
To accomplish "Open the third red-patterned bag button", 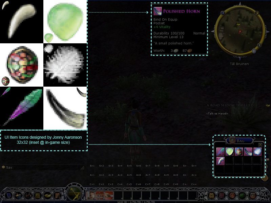I will point(232,196).
